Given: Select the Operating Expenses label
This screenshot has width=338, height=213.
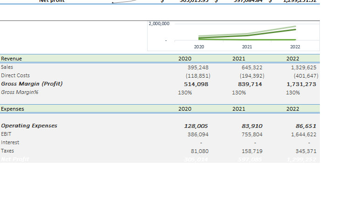Looking at the screenshot, I should (29, 126).
